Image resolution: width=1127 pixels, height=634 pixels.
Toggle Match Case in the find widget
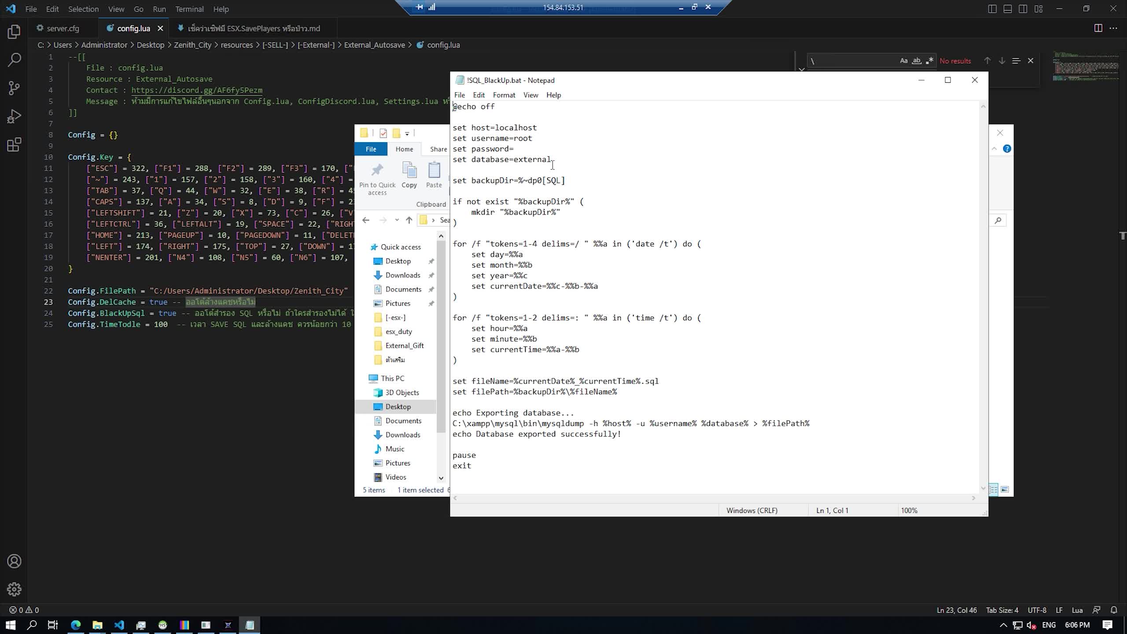point(903,61)
